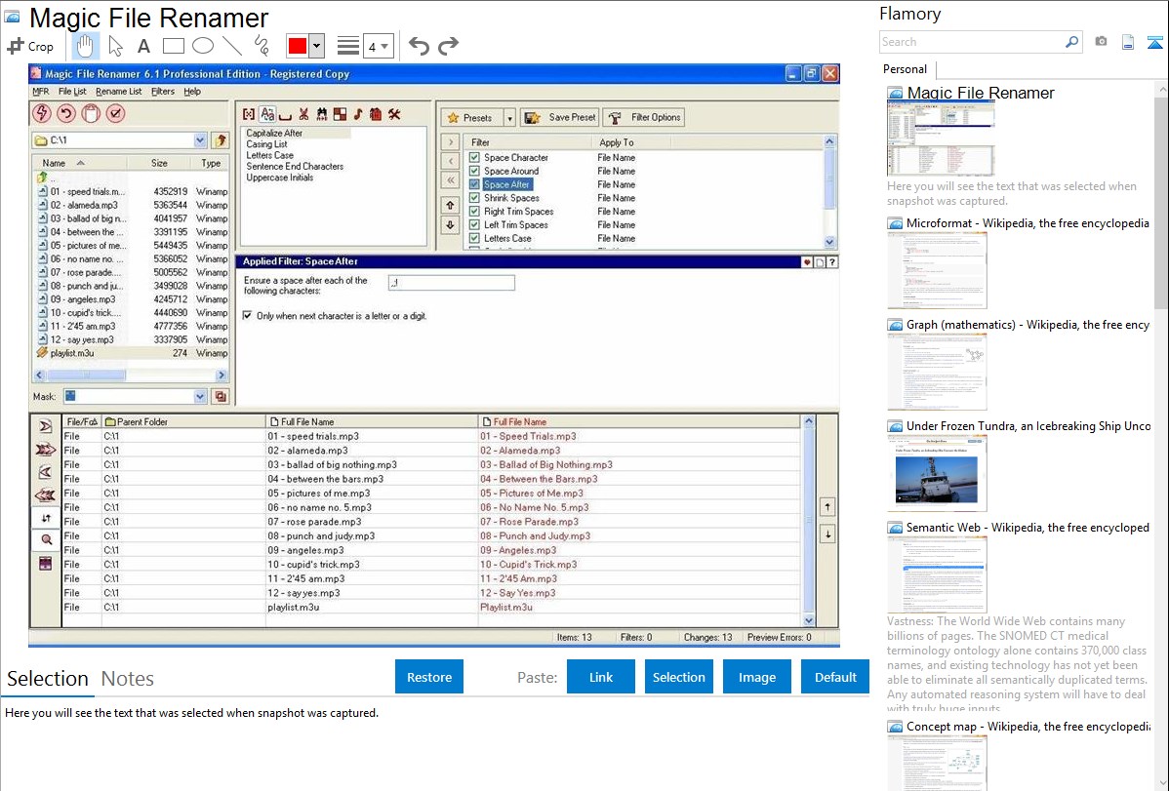Open the color picker dropdown arrow
Viewport: 1169px width, 791px height.
pos(317,46)
